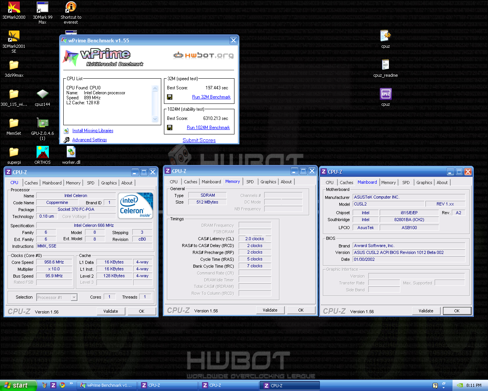Click the CPU-Z quick launch icon
The height and width of the screenshot is (391, 488).
coord(53,385)
